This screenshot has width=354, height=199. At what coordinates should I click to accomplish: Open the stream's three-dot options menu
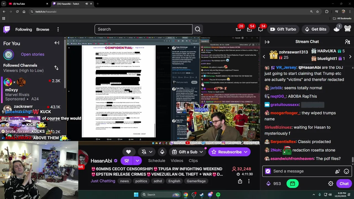(249, 181)
